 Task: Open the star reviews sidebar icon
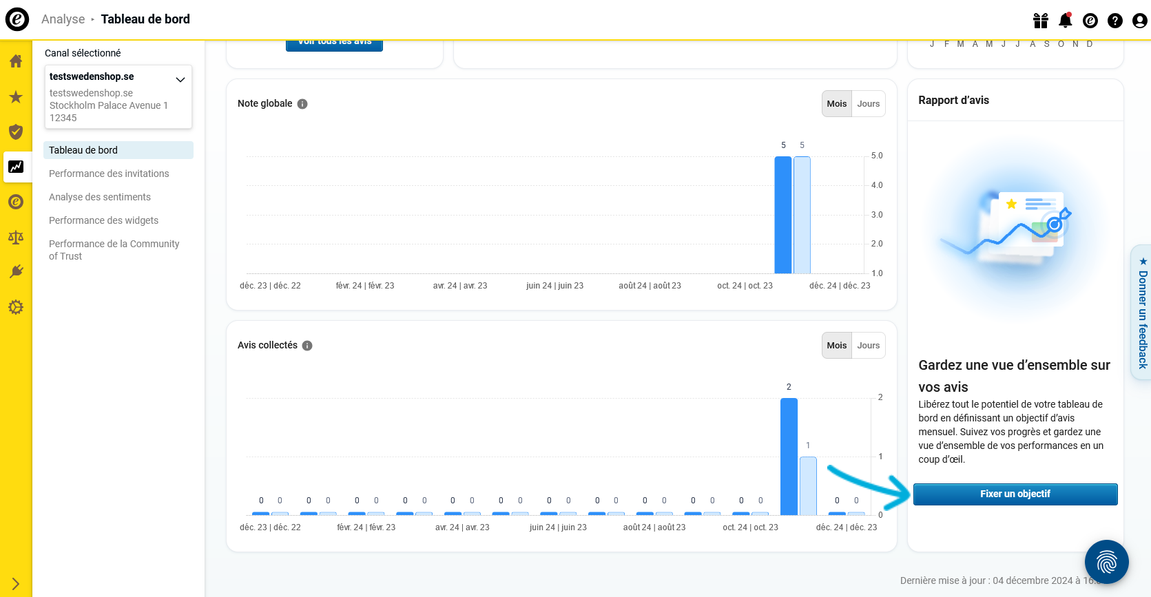(16, 97)
